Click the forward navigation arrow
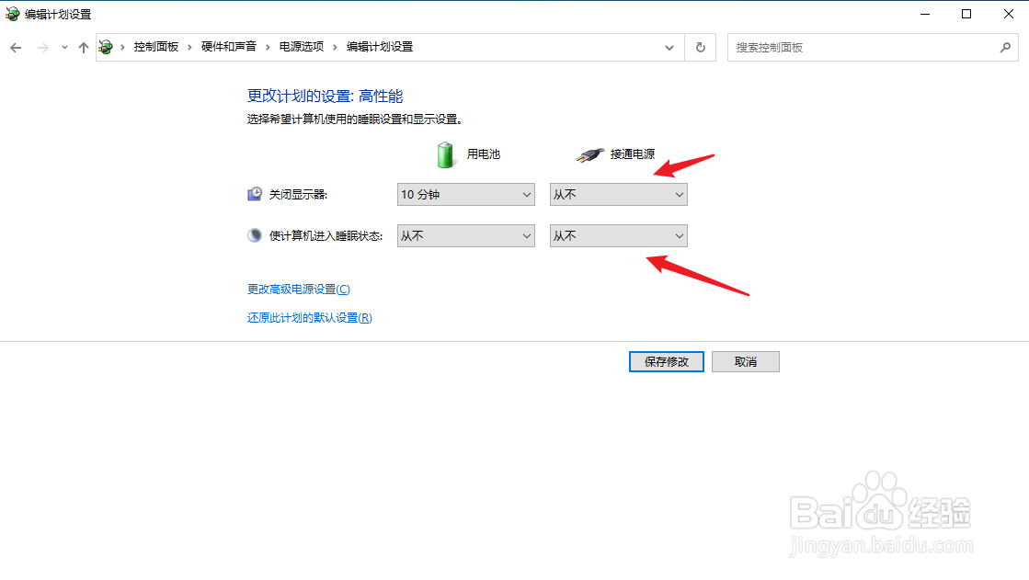The height and width of the screenshot is (580, 1029). coord(41,47)
